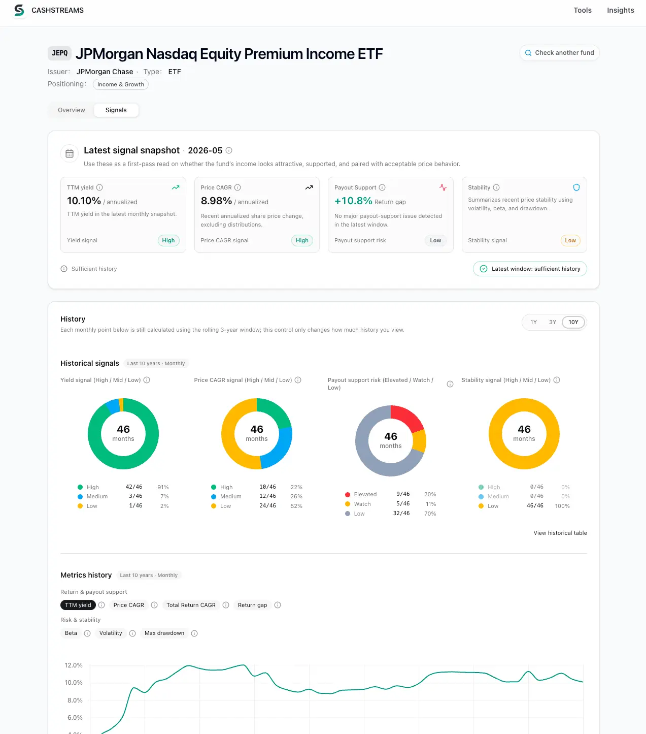The height and width of the screenshot is (734, 646).
Task: Click the arrow trend icon on Price CAGR card
Action: tap(309, 187)
